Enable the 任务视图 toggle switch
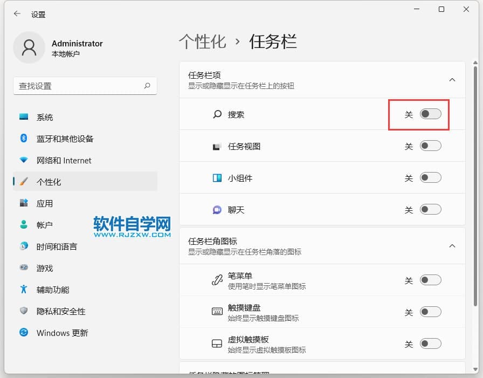 coord(430,146)
